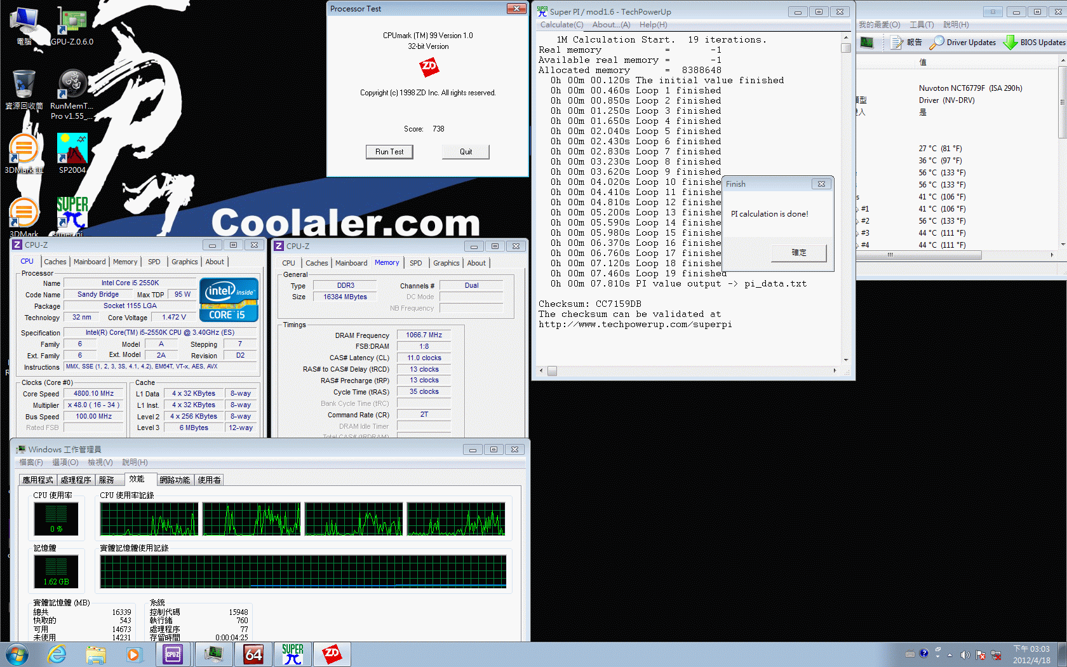The width and height of the screenshot is (1067, 667).
Task: Switch to the AIDA64 taskbar icon
Action: click(253, 654)
